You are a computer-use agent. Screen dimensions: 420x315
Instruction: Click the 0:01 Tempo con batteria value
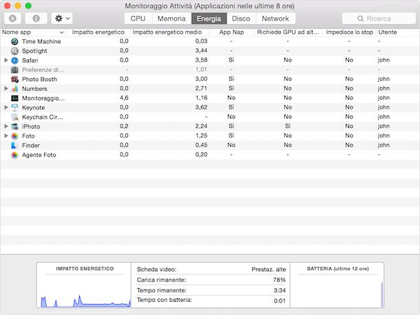tap(280, 301)
